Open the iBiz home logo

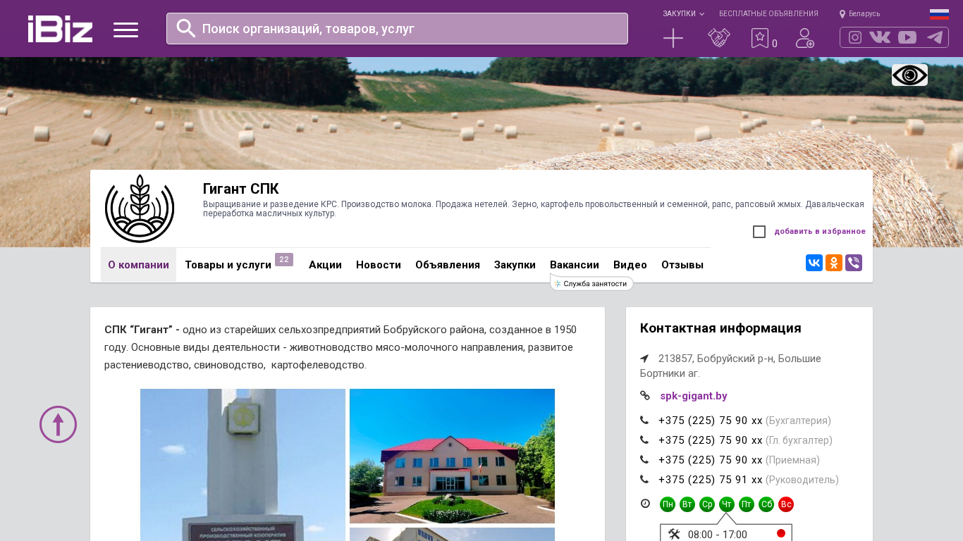point(60,29)
